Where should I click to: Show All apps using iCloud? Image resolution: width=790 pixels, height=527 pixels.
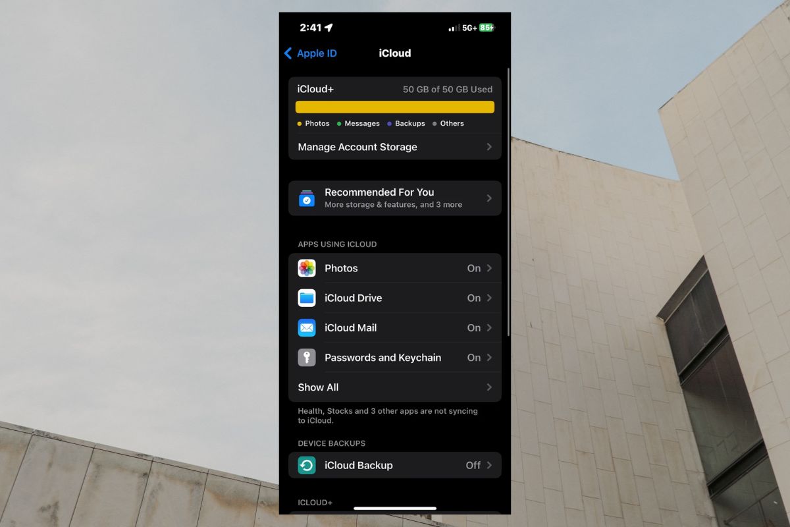point(395,387)
